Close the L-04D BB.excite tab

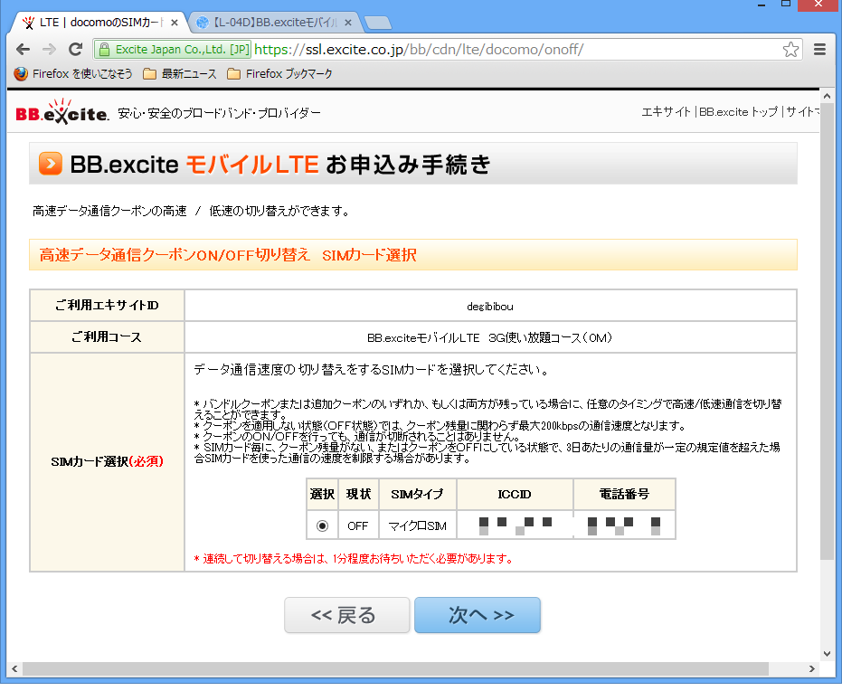point(348,23)
